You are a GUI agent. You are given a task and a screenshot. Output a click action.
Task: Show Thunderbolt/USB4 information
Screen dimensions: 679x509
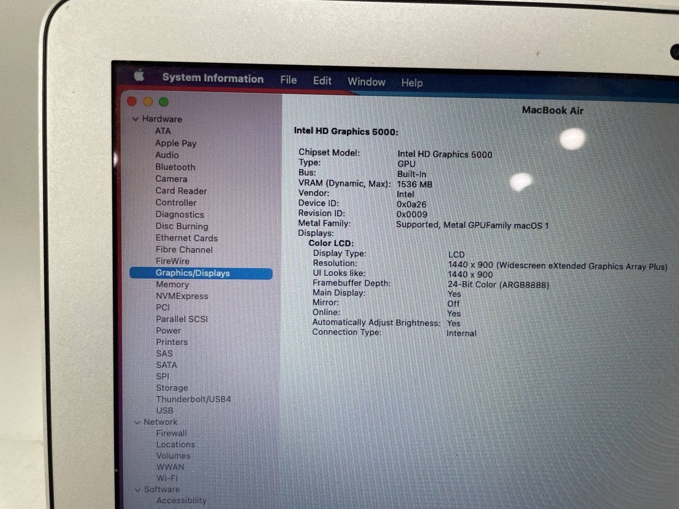pyautogui.click(x=193, y=399)
